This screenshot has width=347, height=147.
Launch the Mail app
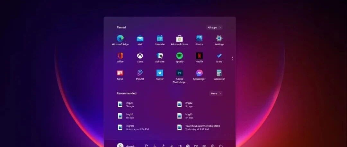(140, 40)
